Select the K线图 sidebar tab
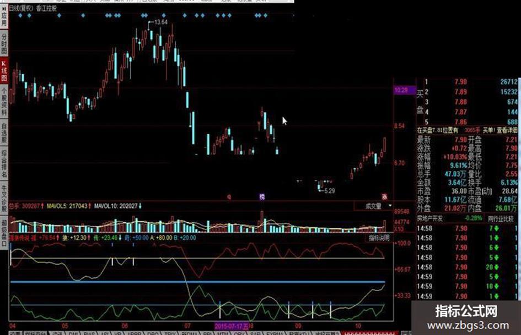521x335 pixels. point(4,70)
